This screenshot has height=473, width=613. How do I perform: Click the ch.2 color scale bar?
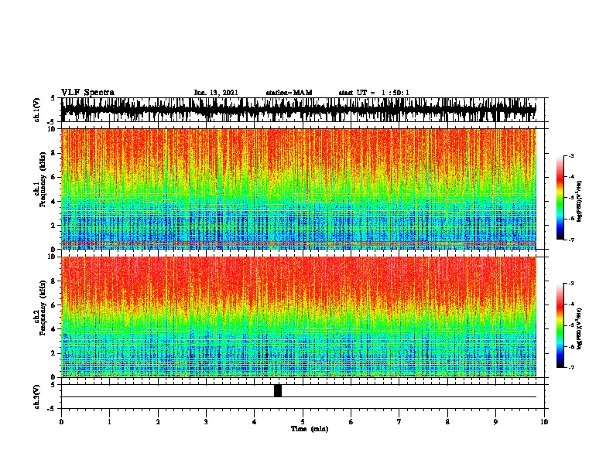click(560, 325)
